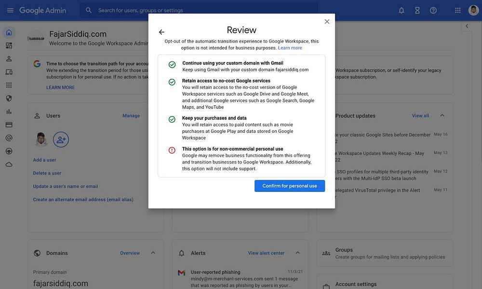Click the Domains globe icon

pyautogui.click(x=37, y=253)
